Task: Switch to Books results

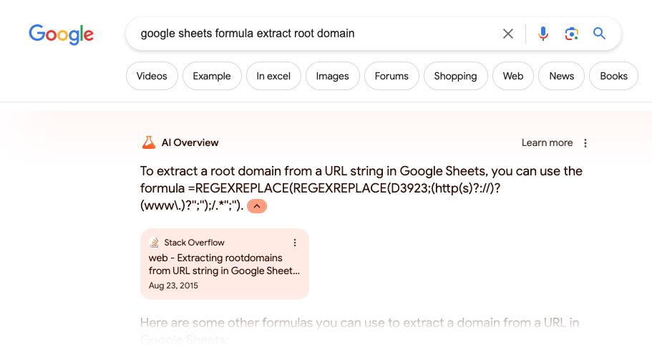Action: point(613,76)
